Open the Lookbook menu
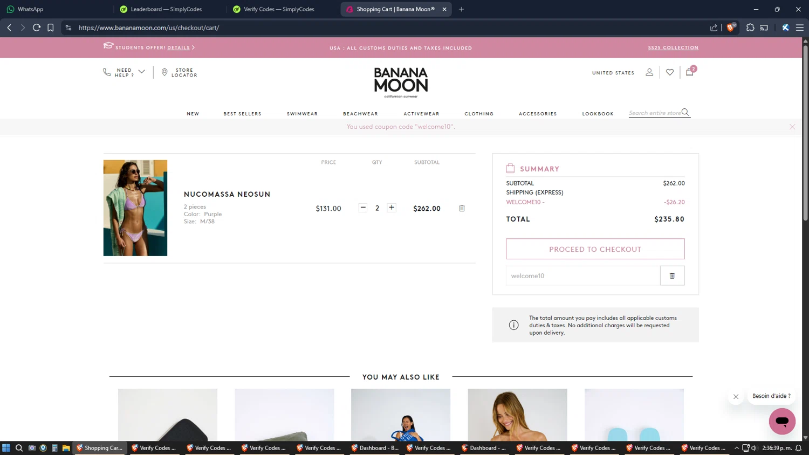 click(598, 114)
